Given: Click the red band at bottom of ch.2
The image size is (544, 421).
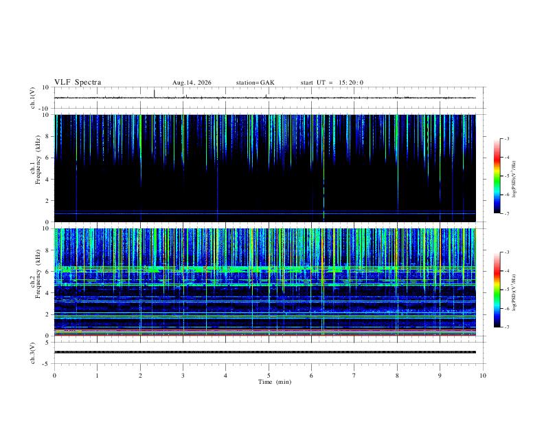Looking at the screenshot, I should (265, 335).
